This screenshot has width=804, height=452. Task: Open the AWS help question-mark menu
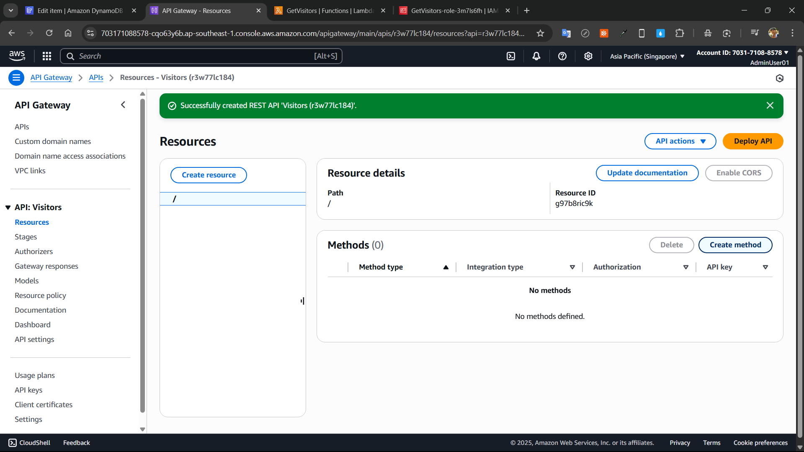pyautogui.click(x=562, y=56)
